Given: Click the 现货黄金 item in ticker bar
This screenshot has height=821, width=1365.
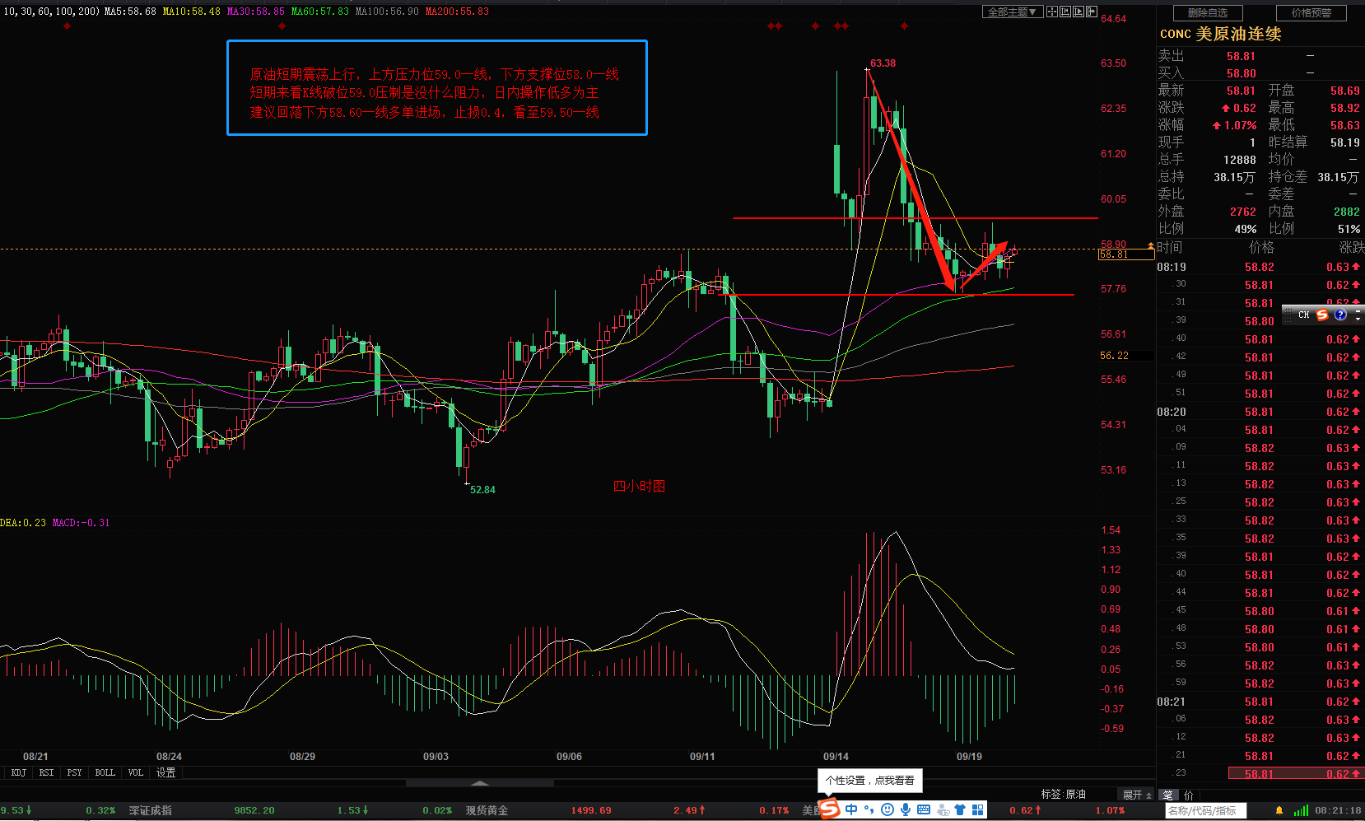Looking at the screenshot, I should (487, 810).
